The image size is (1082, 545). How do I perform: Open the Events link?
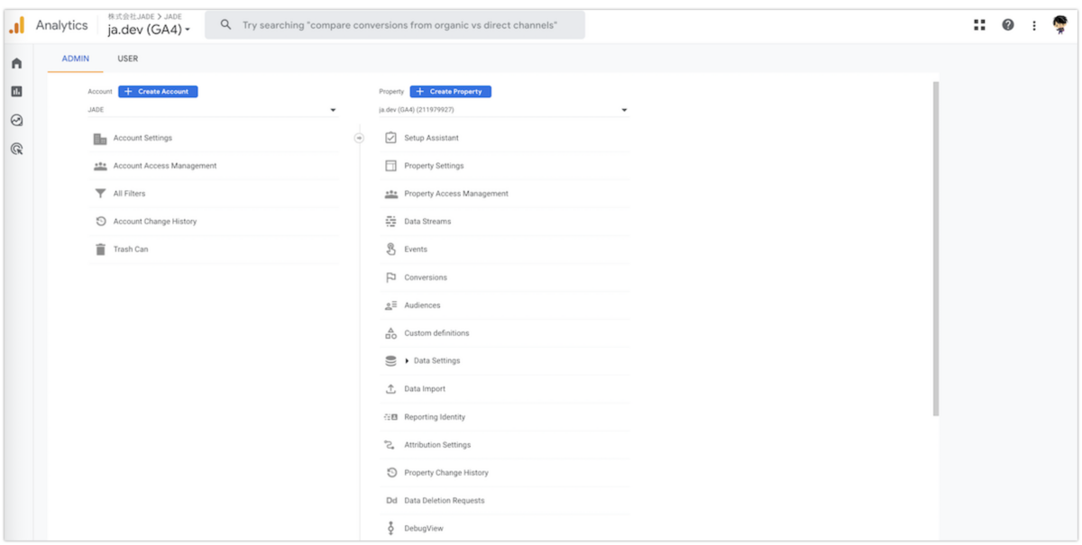pyautogui.click(x=416, y=250)
